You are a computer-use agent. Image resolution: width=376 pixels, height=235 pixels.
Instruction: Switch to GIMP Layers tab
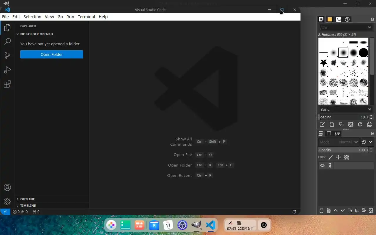click(x=321, y=134)
